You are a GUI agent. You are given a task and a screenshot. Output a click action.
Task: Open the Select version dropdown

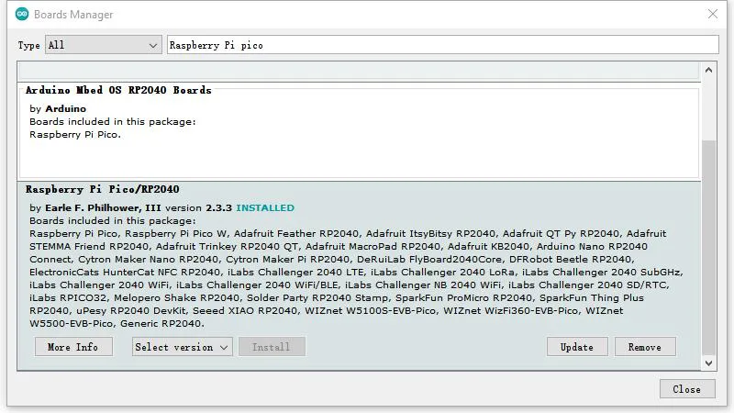(182, 347)
